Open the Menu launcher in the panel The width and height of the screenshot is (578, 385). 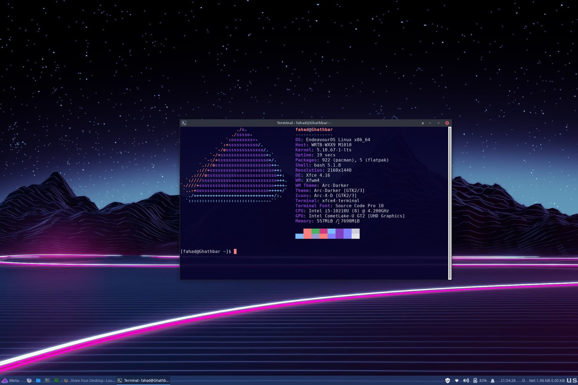11,380
